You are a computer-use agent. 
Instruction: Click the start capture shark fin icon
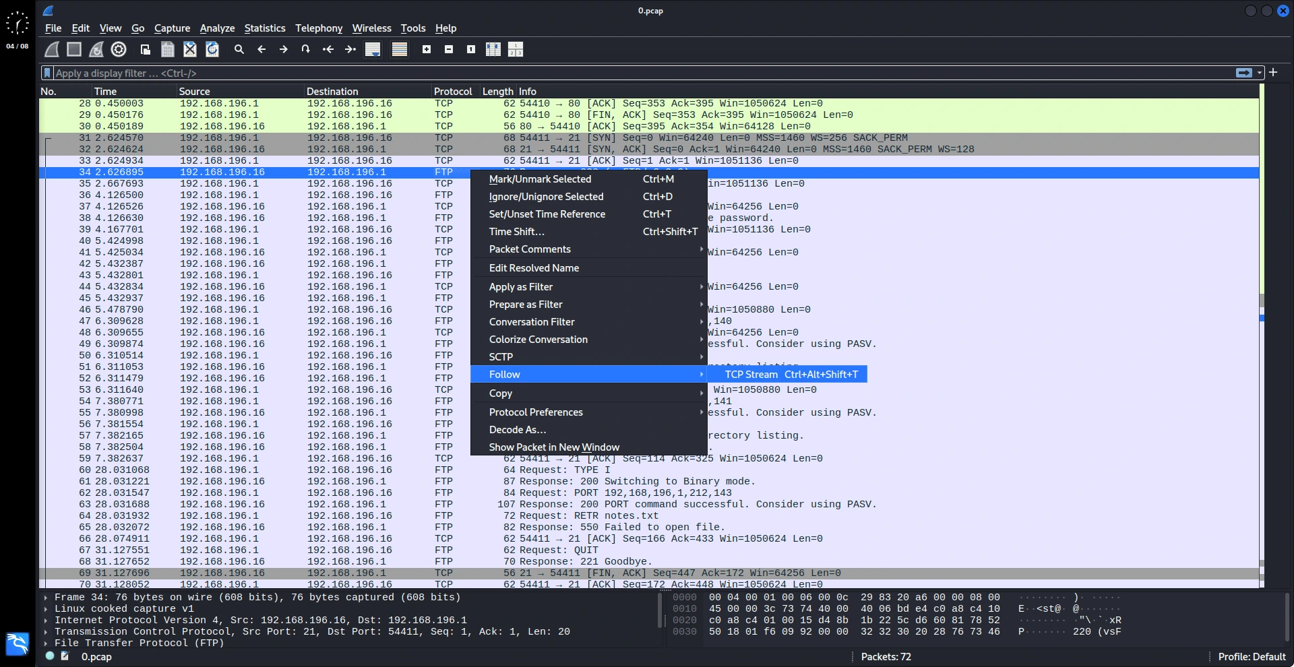[51, 49]
